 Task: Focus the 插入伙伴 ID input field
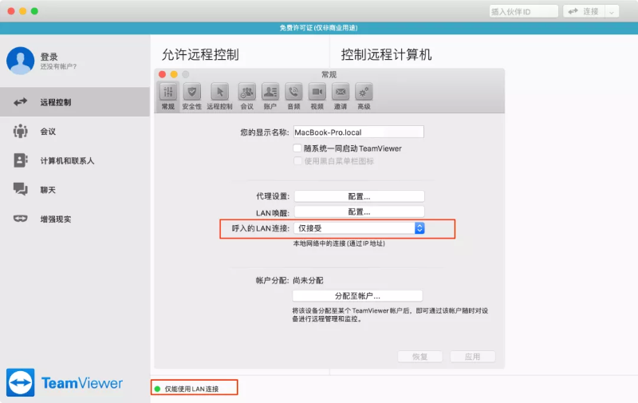(x=523, y=12)
